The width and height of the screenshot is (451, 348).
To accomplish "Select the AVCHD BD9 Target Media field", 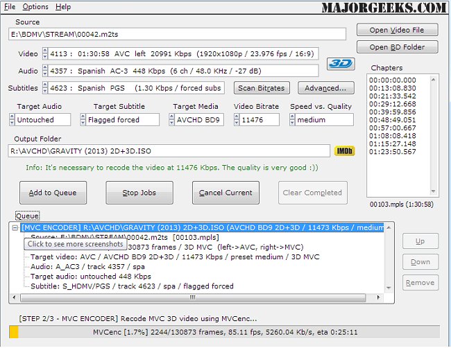I will click(199, 119).
